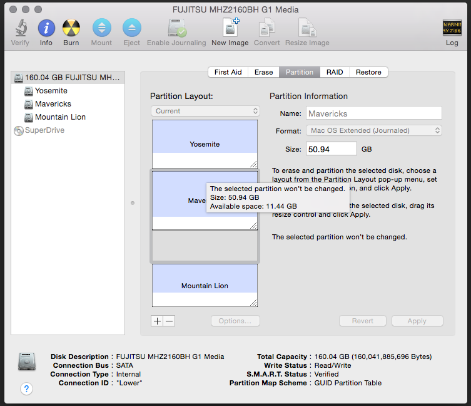
Task: Click the "Read/Write" write status value
Action: click(x=333, y=365)
